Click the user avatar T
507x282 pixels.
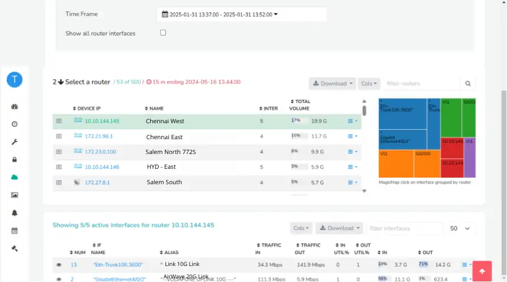pyautogui.click(x=15, y=79)
